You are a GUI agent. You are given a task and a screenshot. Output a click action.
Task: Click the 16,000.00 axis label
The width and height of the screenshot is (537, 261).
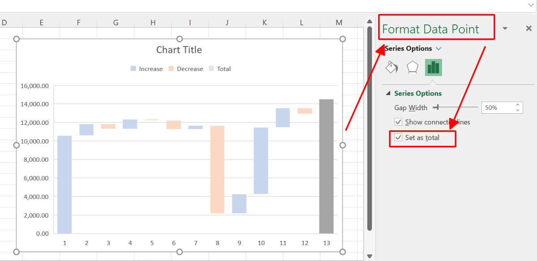(x=34, y=86)
